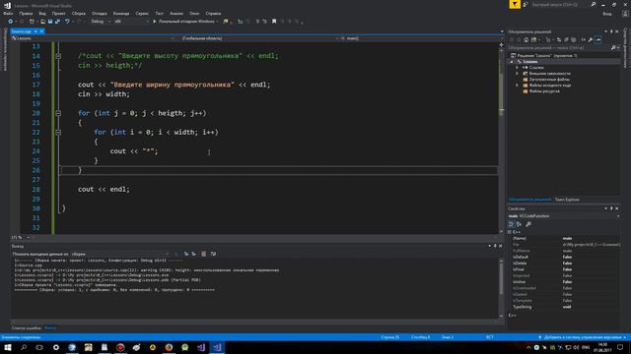
Task: Switch to the Обозреватель решений bottom tab
Action: [x=529, y=200]
